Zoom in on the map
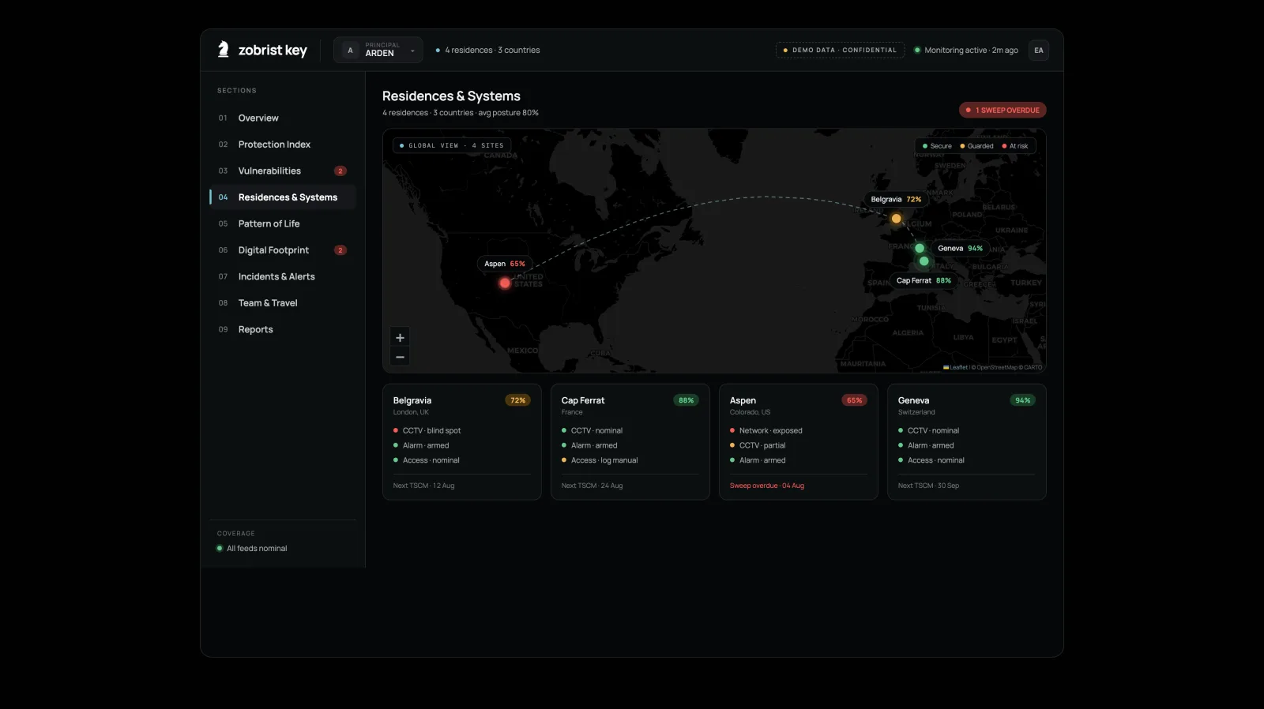Screen dimensions: 1264x709 (400, 338)
